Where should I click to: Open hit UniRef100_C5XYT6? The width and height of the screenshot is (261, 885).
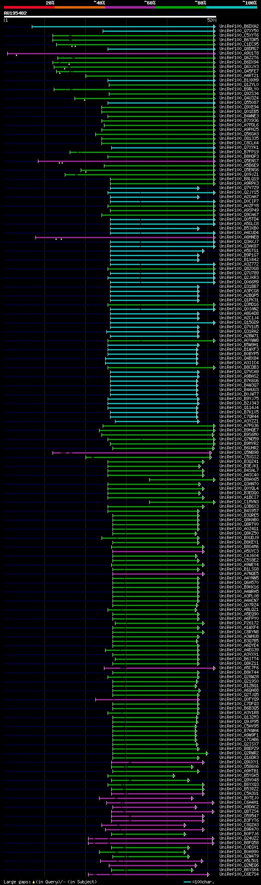point(239,35)
